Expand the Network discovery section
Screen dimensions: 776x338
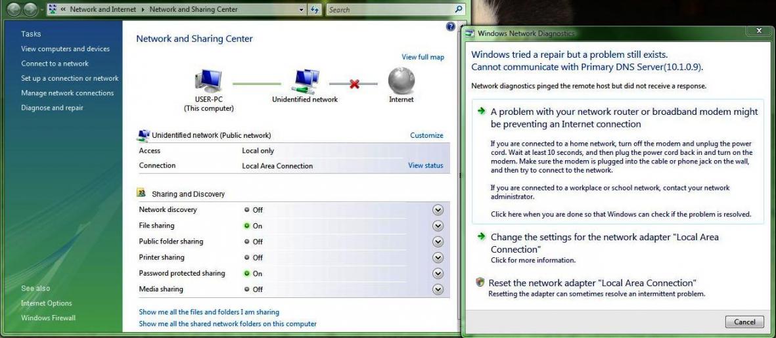[438, 210]
